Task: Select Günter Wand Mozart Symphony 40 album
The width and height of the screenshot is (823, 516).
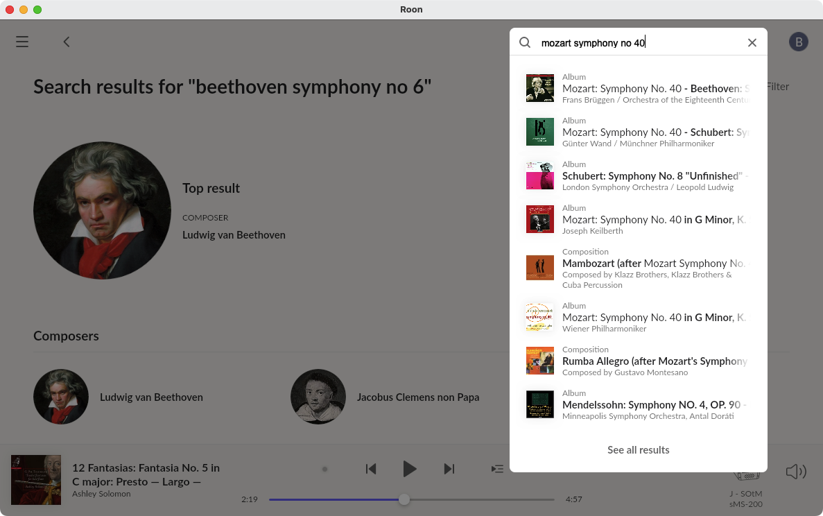Action: coord(638,132)
